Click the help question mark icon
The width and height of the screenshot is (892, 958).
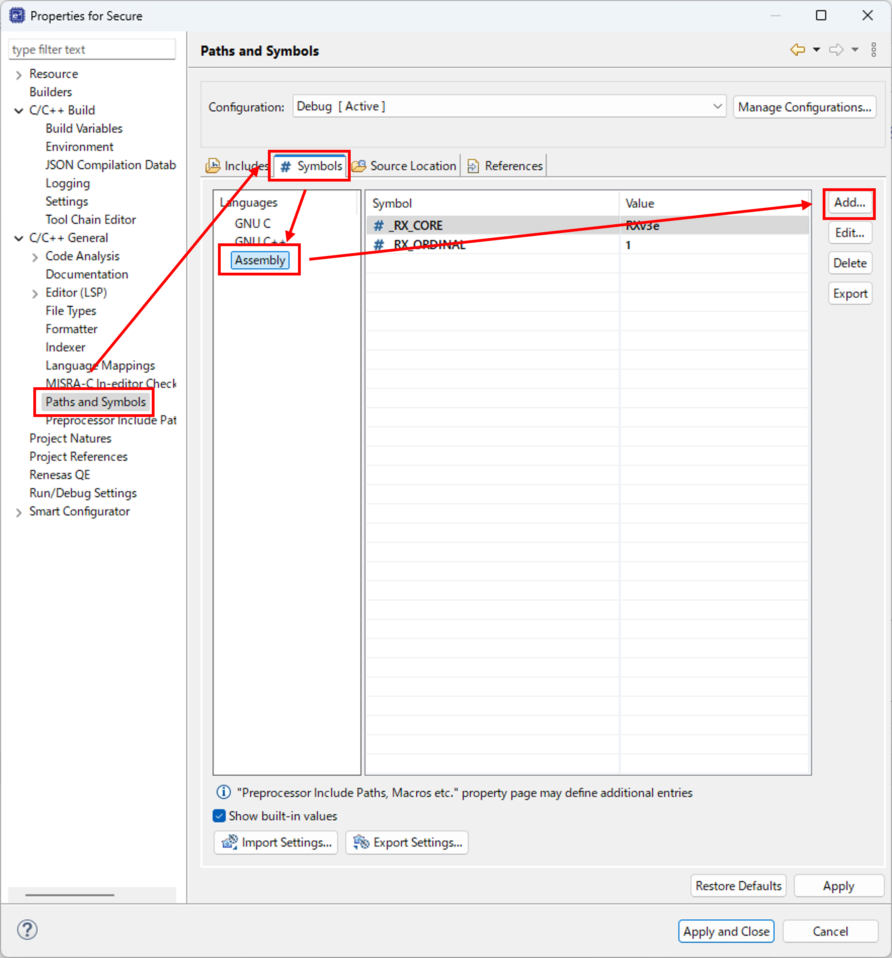pos(27,929)
